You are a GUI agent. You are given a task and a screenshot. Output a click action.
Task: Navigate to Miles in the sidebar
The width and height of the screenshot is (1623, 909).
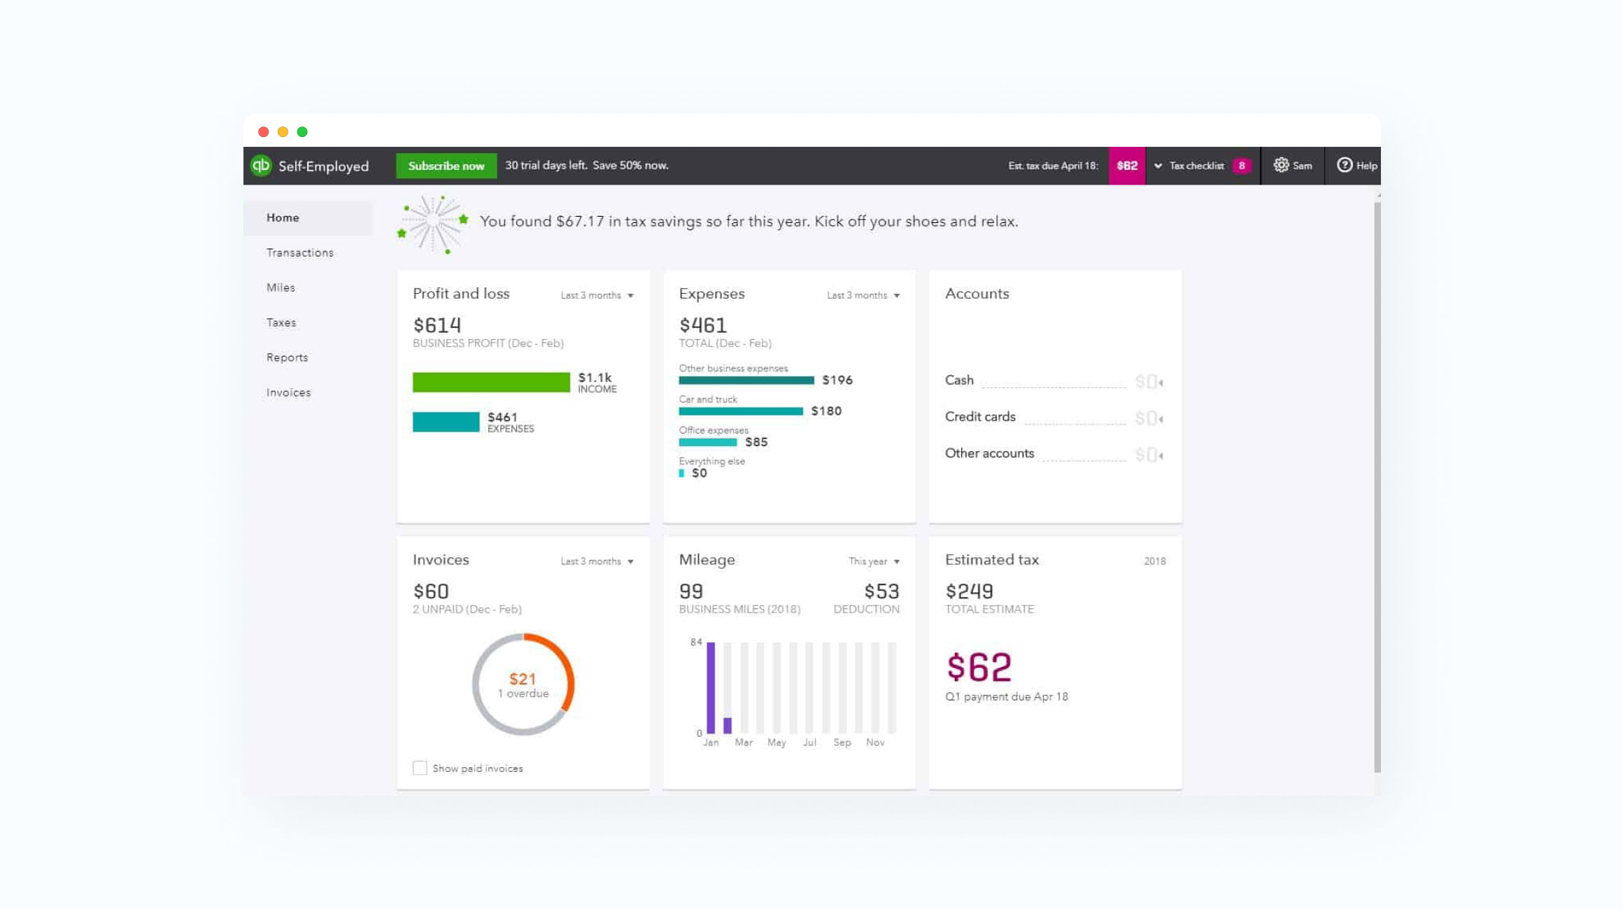(280, 287)
